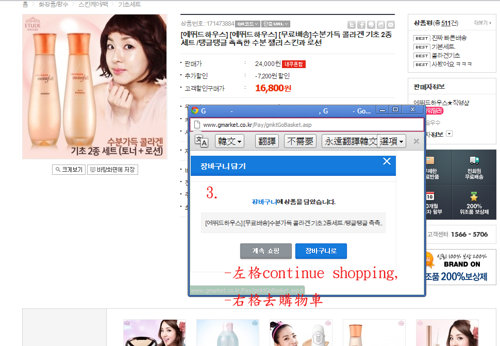
Task: Open the BEST review 기본세트
Action: (443, 46)
